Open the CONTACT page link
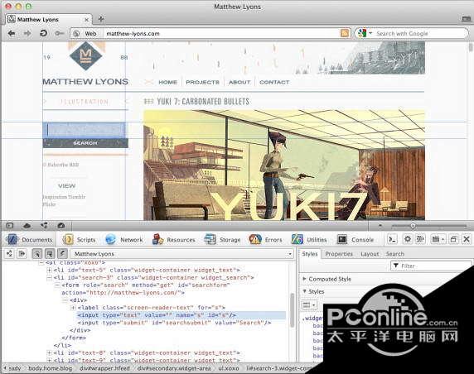This screenshot has width=474, height=374. click(x=274, y=82)
